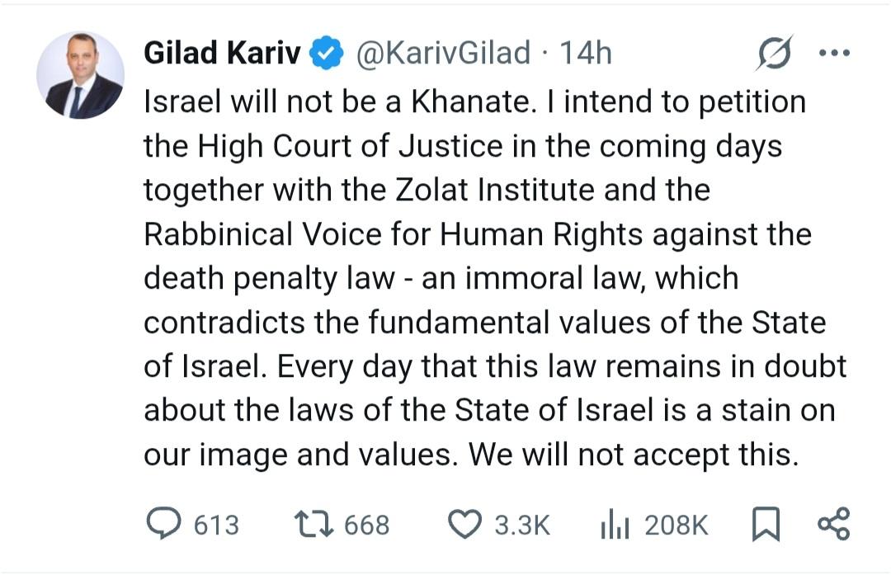Bookmark this post

[766, 525]
